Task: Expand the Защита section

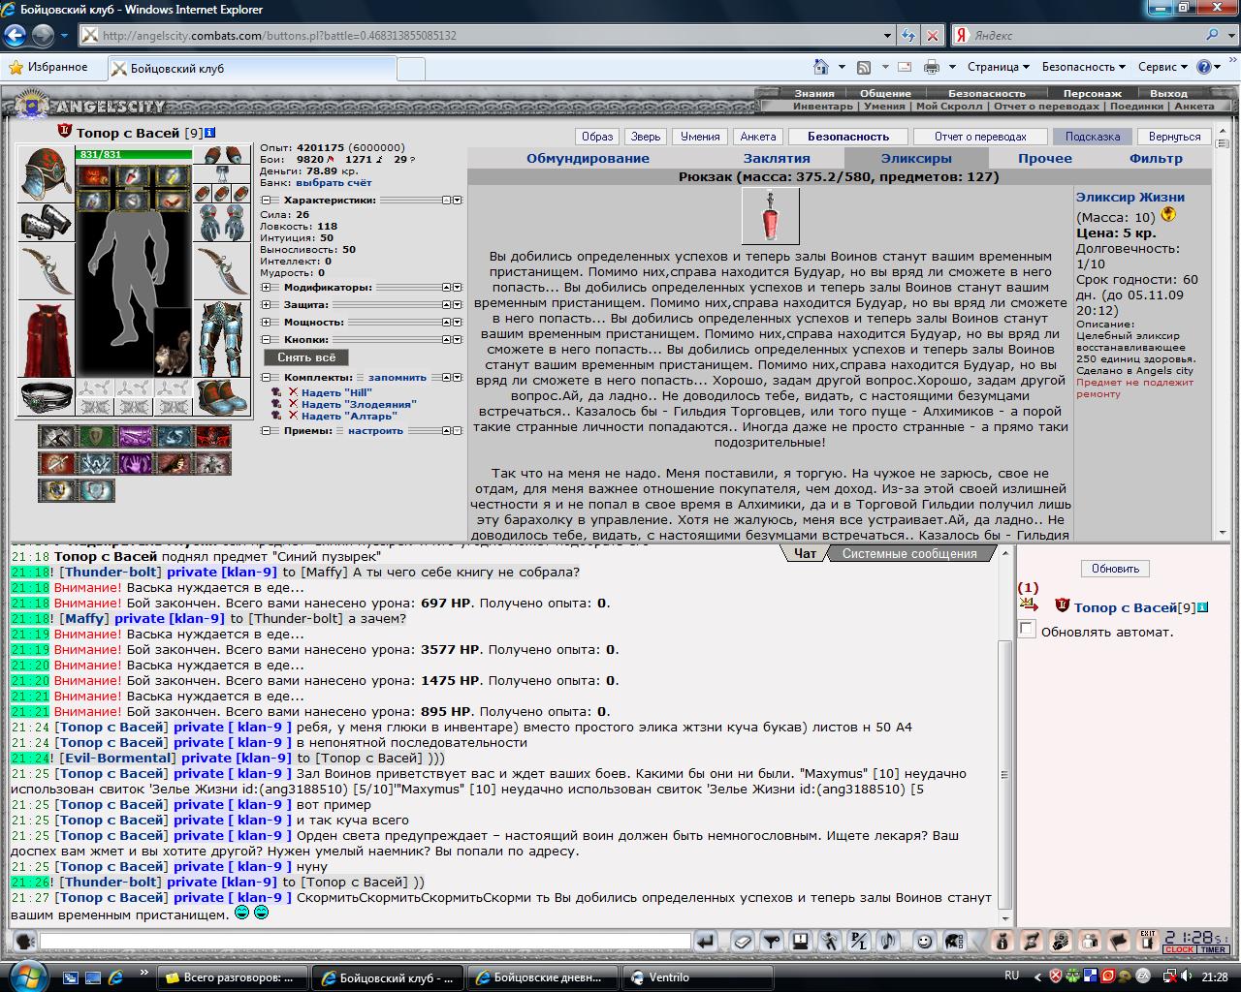Action: (267, 305)
